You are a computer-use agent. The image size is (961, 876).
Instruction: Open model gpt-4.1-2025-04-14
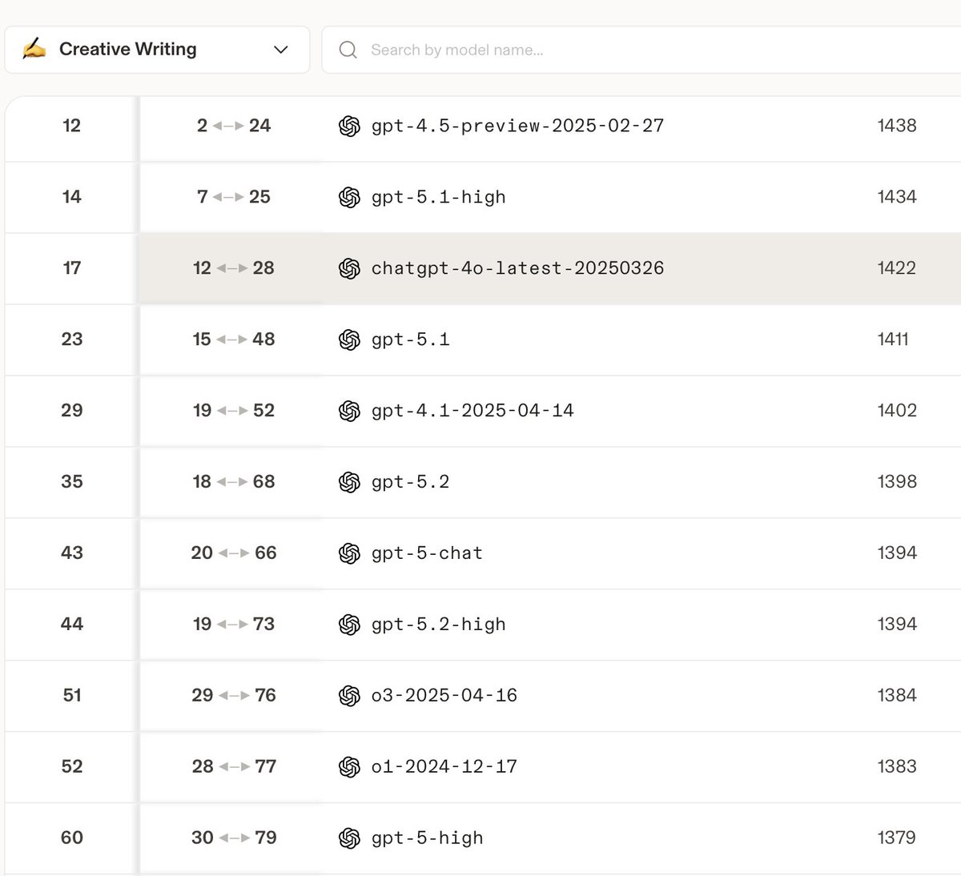pyautogui.click(x=472, y=411)
